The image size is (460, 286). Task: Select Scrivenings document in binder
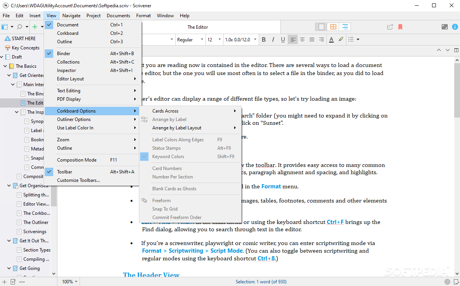coord(35,232)
